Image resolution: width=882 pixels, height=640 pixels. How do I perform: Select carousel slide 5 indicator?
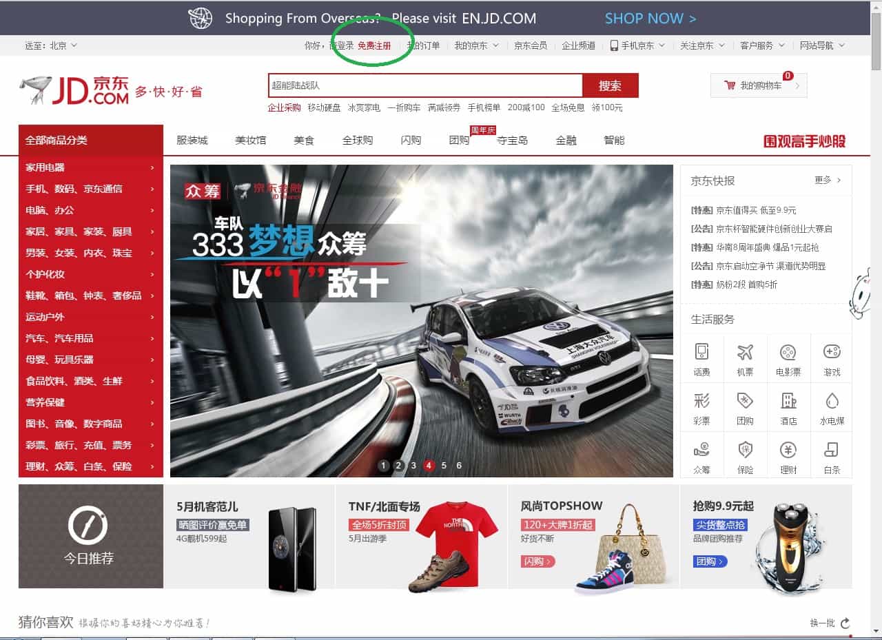coord(444,466)
